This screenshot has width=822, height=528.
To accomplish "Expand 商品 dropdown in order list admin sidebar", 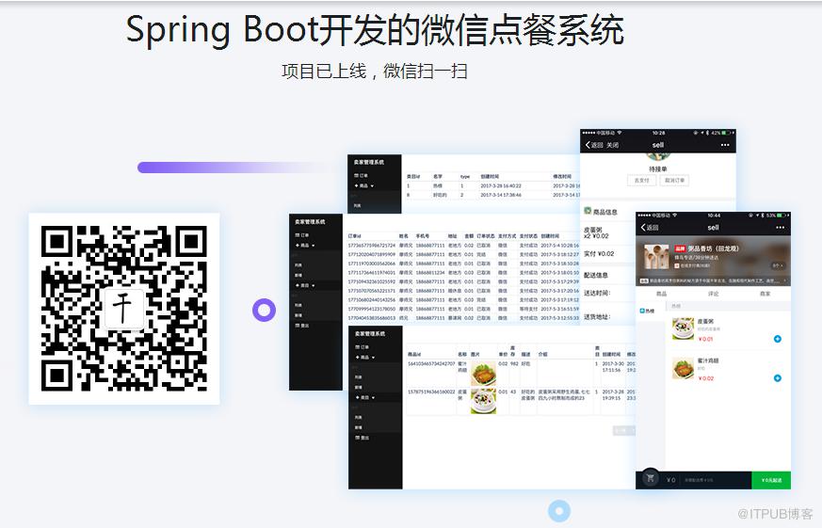I will point(306,246).
